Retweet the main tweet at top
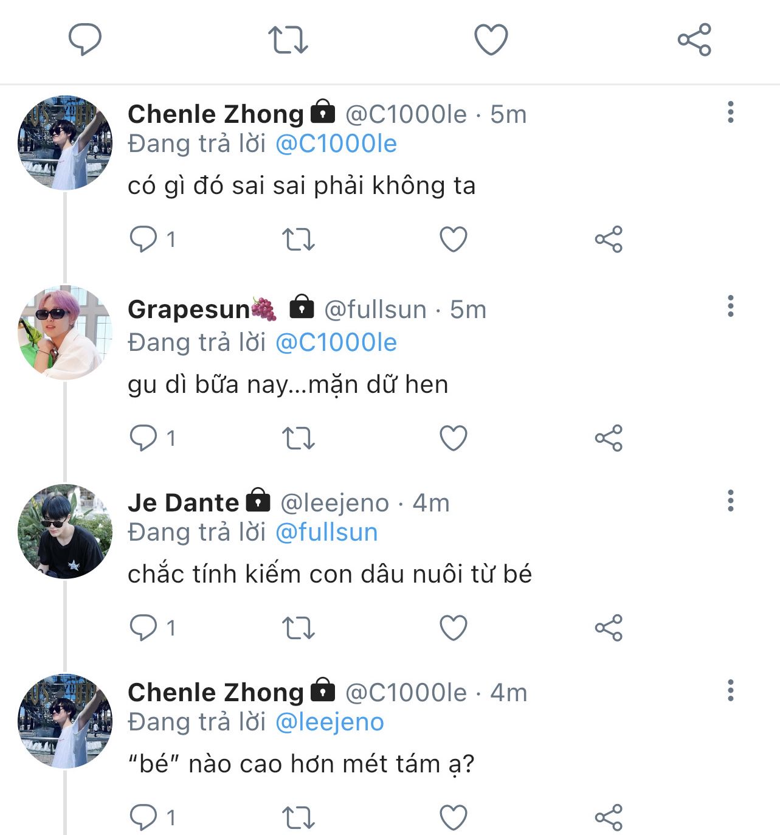This screenshot has height=835, width=780. [x=288, y=40]
